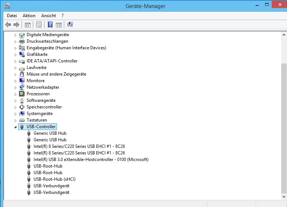Open the Properties toolbar icon
This screenshot has height=207, width=287.
[39, 24]
